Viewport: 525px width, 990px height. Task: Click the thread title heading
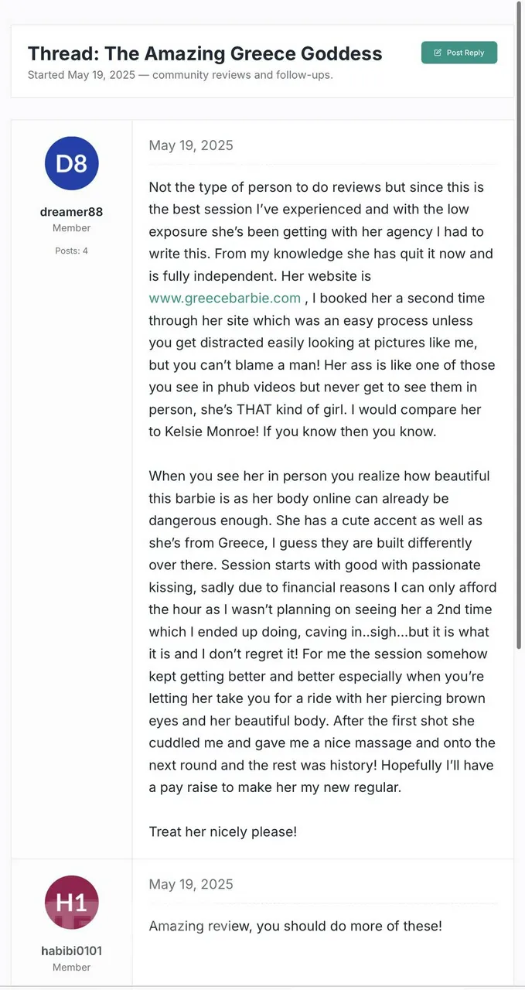[205, 53]
